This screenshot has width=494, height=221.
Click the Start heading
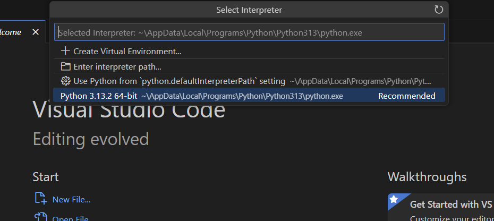tap(46, 177)
